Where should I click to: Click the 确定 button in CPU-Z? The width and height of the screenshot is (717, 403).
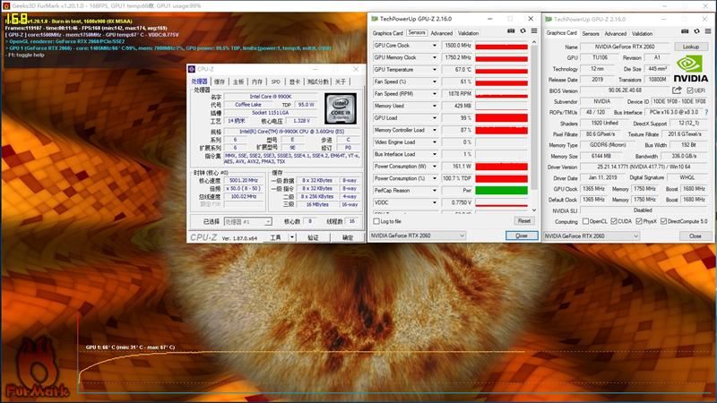coord(348,237)
